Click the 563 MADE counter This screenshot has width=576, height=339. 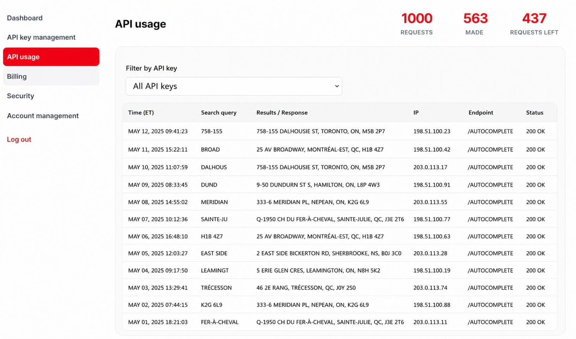pyautogui.click(x=475, y=24)
